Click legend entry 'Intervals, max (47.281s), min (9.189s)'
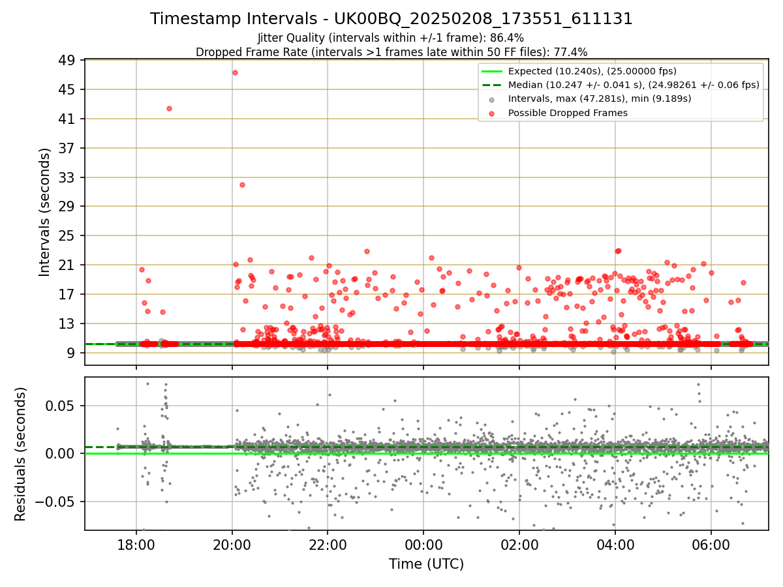 600,99
